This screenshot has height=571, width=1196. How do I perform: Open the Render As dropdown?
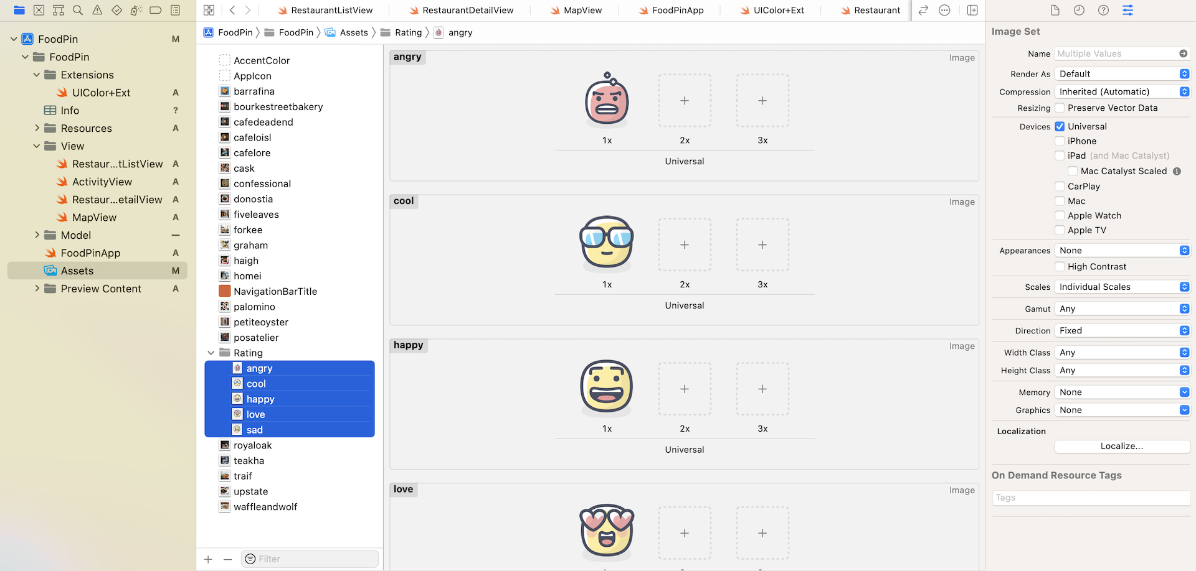[x=1122, y=74]
